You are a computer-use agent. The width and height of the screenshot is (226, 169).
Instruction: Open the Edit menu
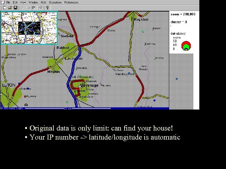(x=15, y=3)
